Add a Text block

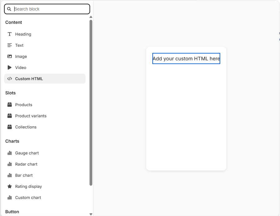click(19, 45)
